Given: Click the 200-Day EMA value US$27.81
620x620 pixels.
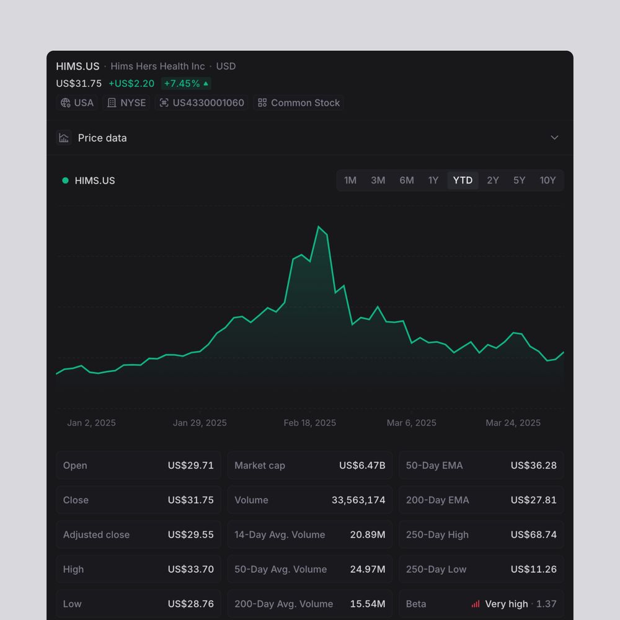Looking at the screenshot, I should [533, 500].
